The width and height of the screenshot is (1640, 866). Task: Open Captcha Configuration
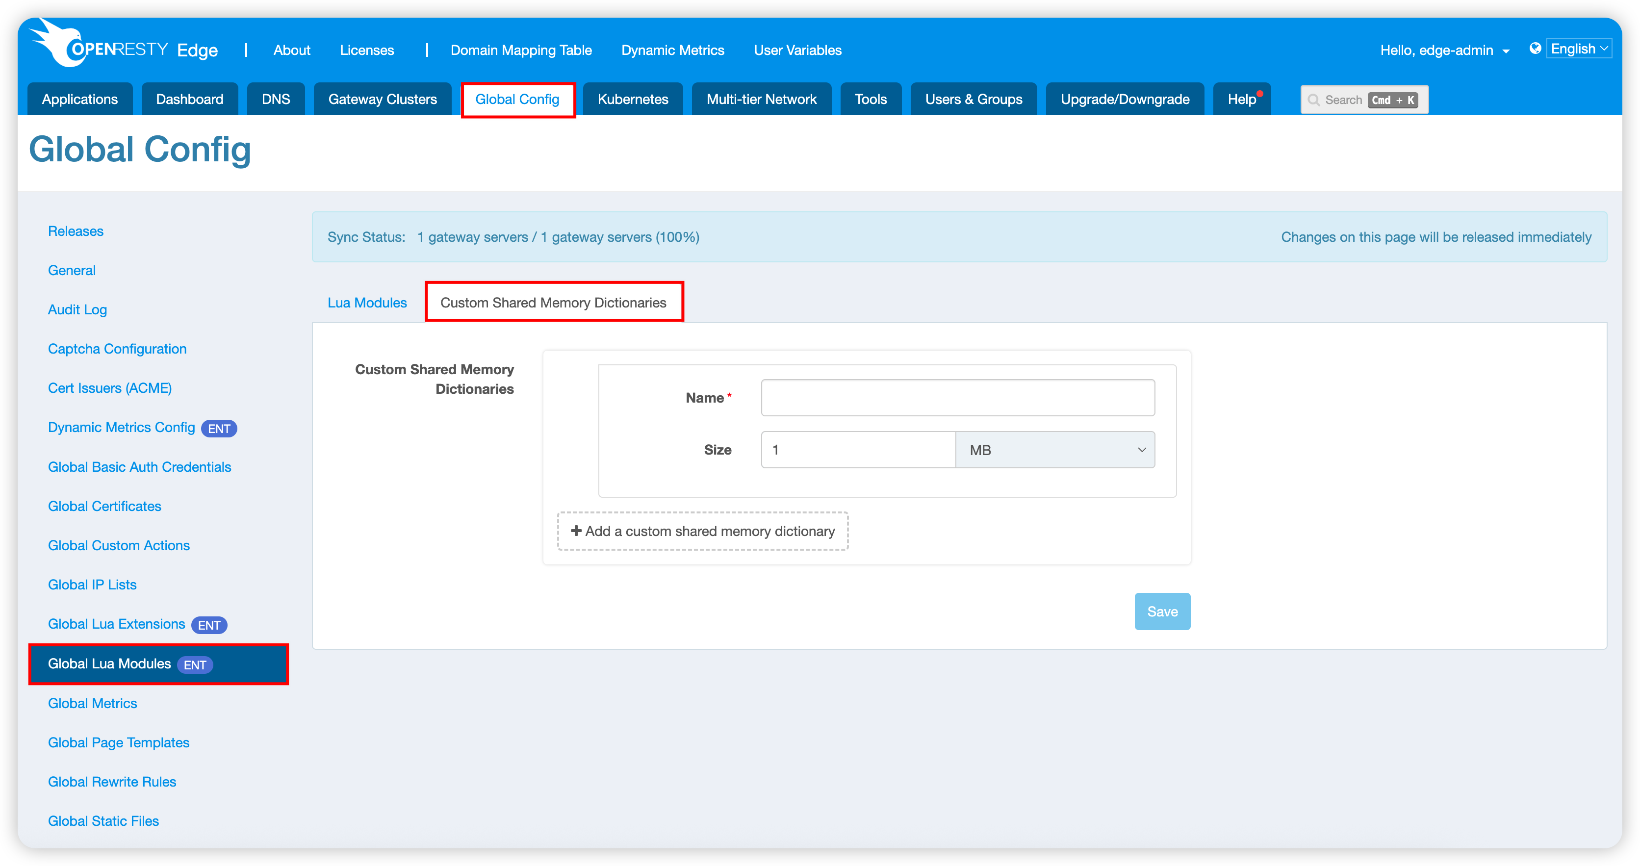click(x=117, y=349)
